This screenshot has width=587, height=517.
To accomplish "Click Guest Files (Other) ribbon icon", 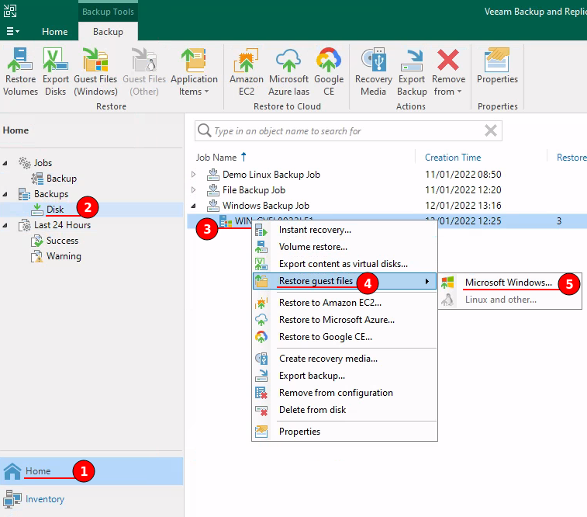I will coord(144,71).
